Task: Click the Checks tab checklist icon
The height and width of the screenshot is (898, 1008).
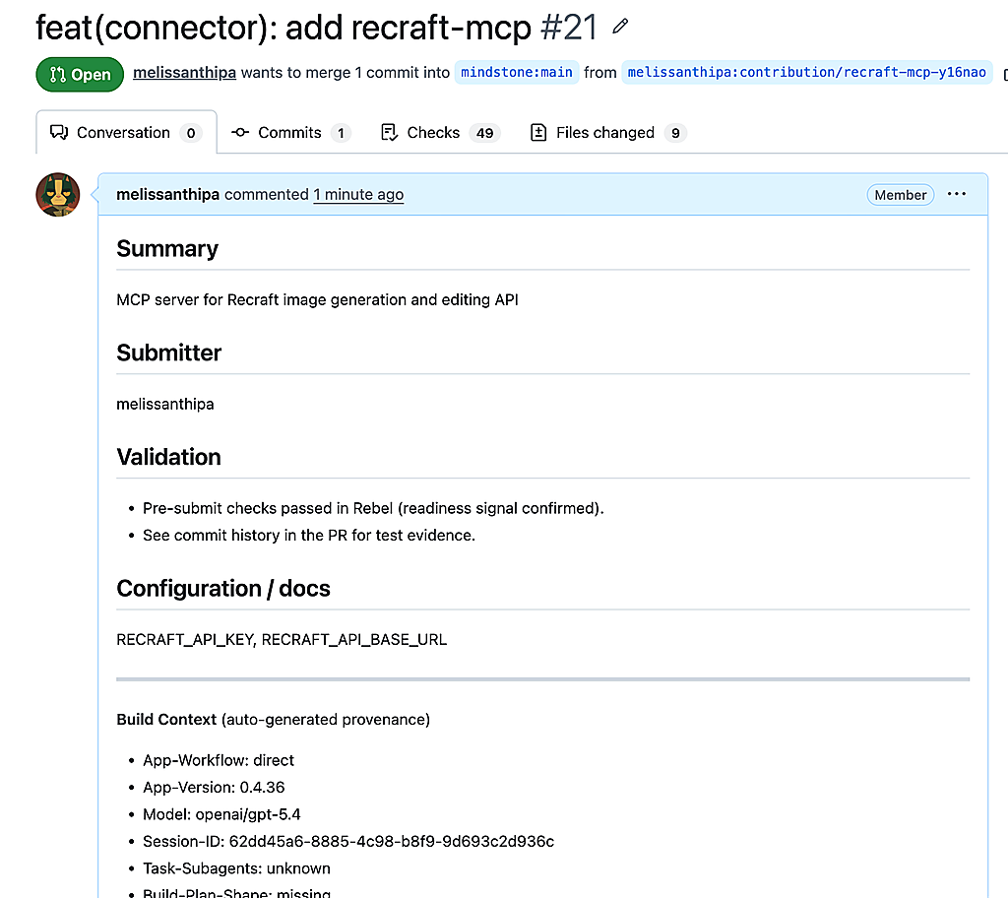Action: 389,133
